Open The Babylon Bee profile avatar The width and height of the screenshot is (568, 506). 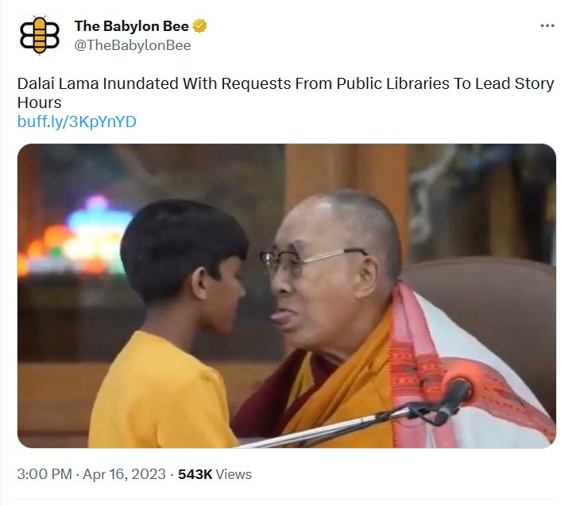39,36
